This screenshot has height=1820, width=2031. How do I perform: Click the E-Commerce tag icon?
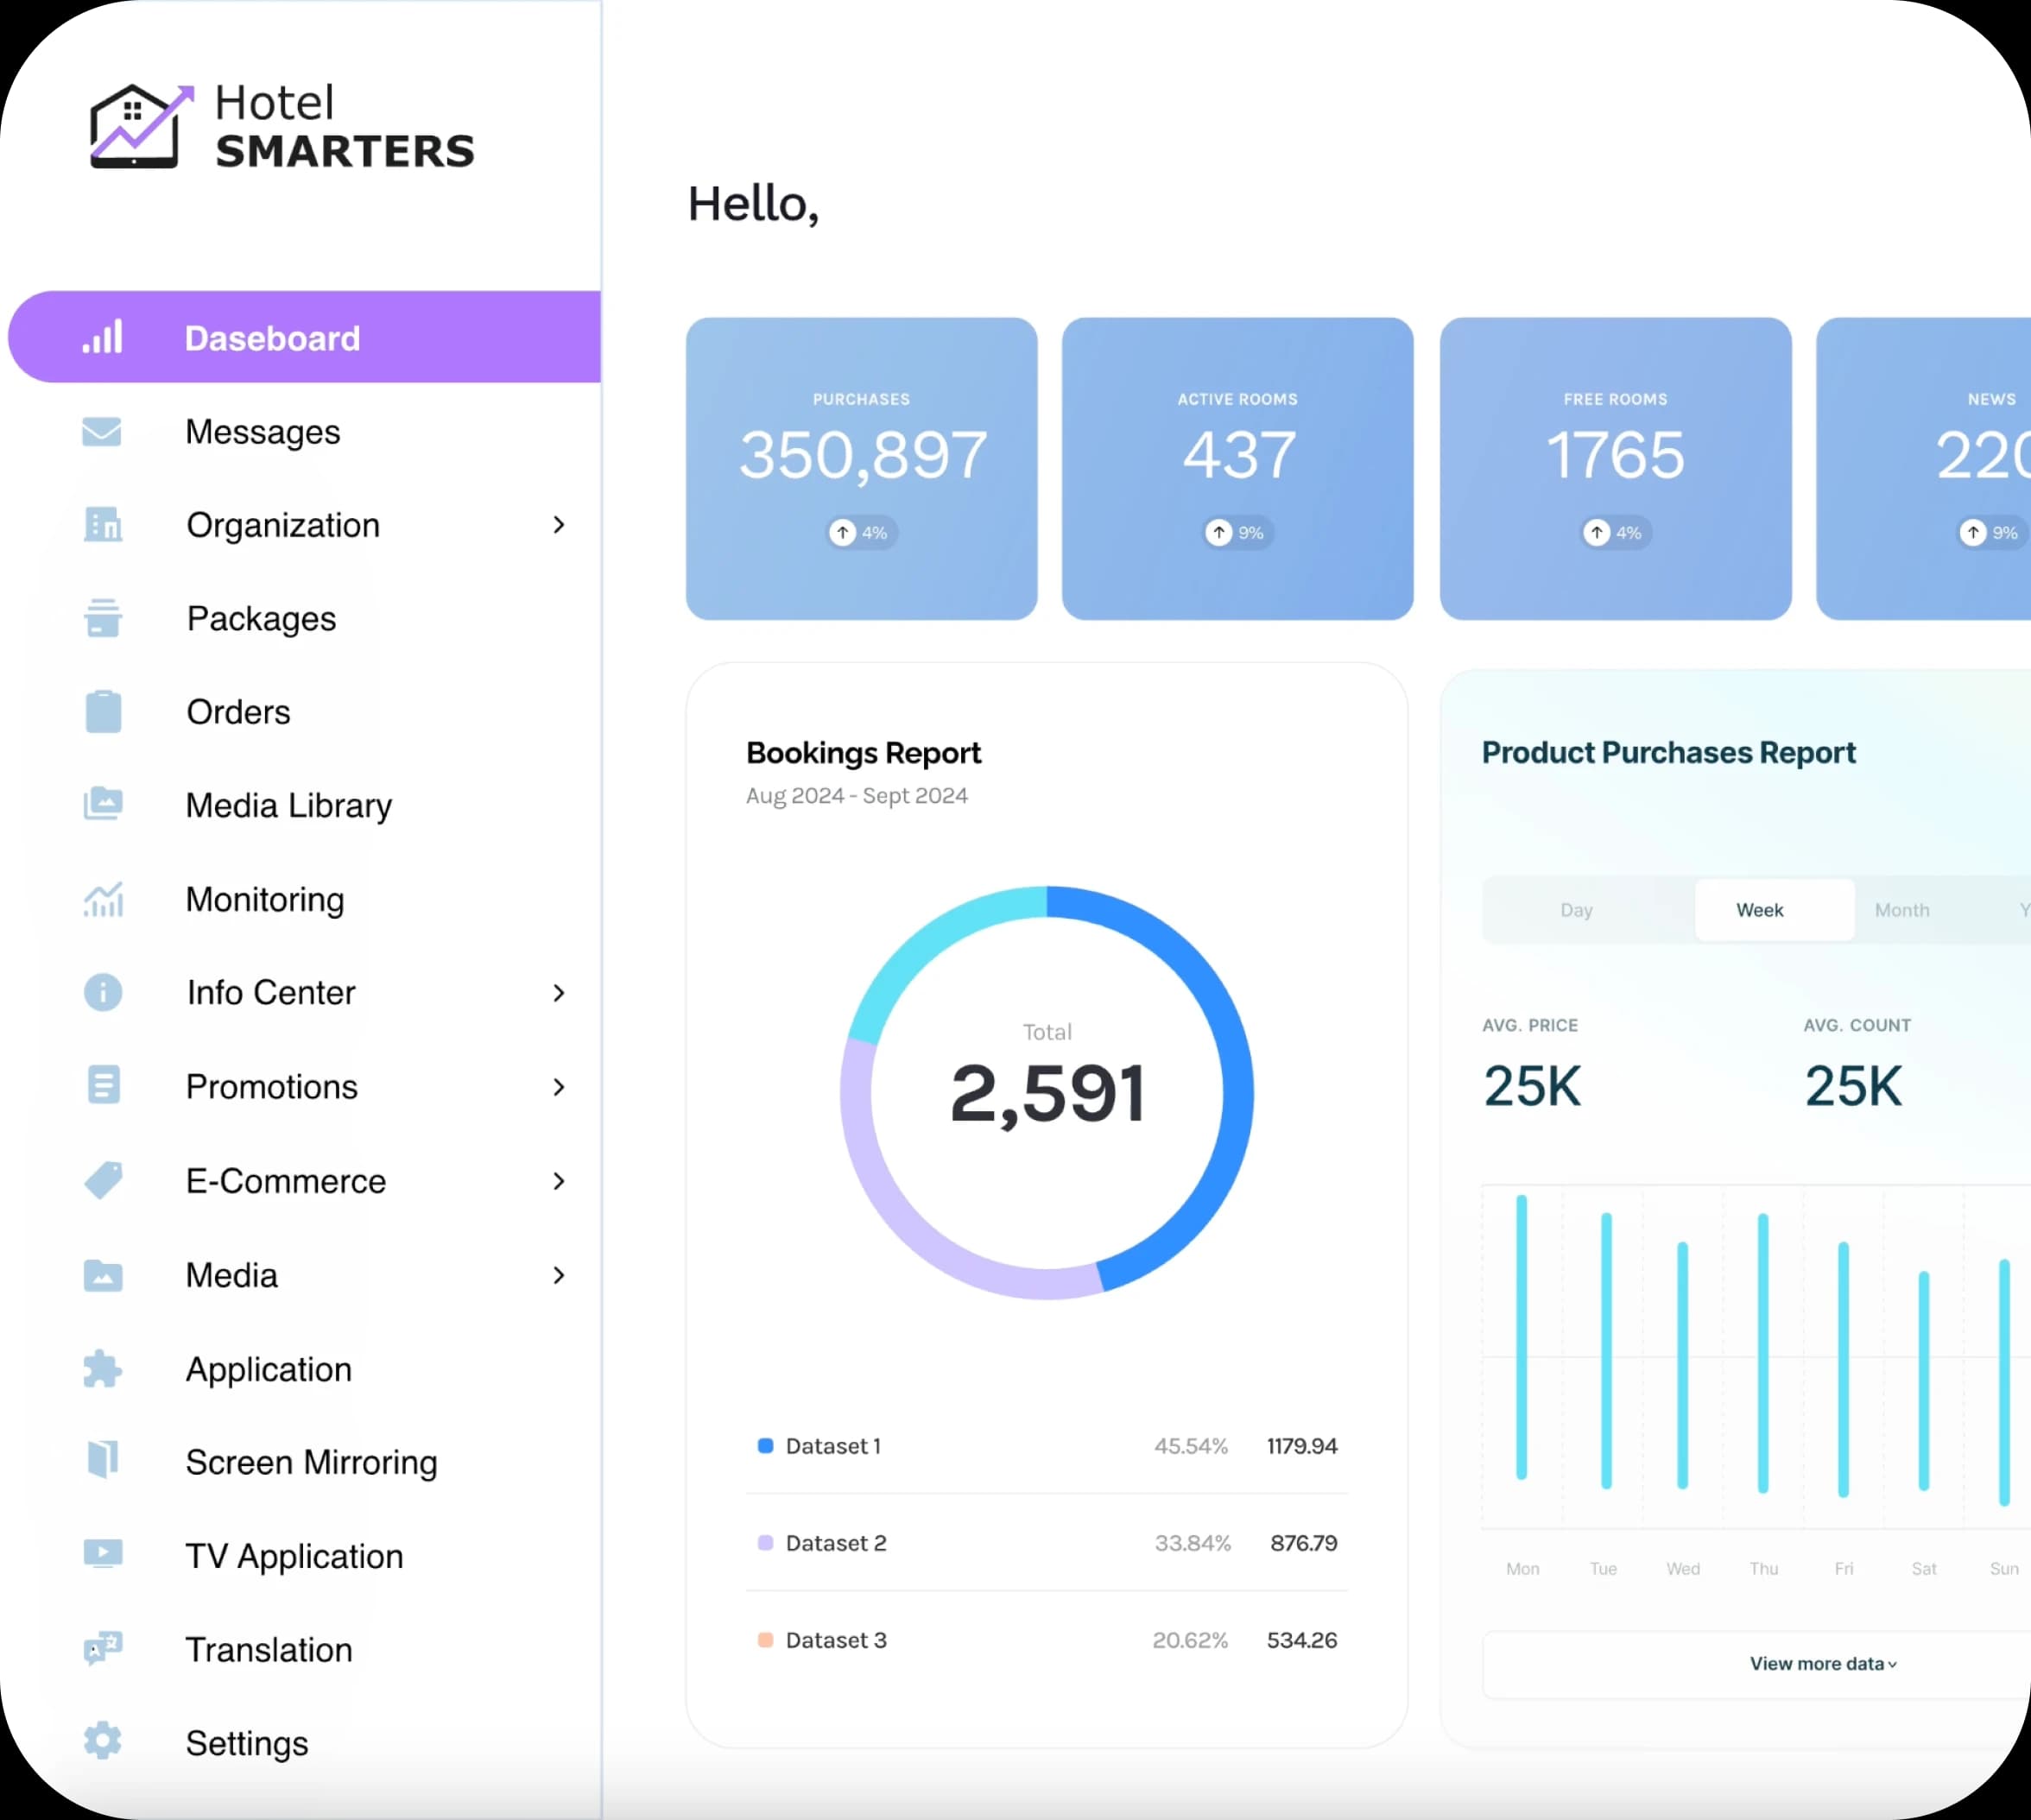pos(103,1180)
